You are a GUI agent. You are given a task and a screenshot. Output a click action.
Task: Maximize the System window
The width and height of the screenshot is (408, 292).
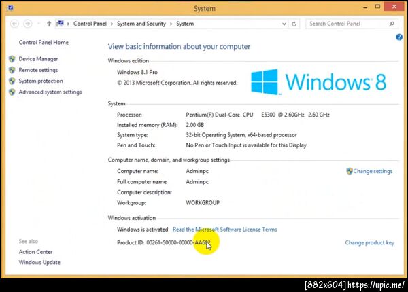point(377,7)
